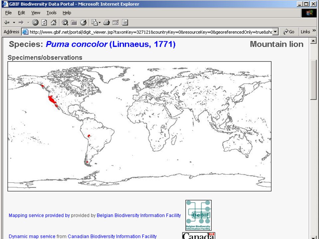This screenshot has width=319, height=239.
Task: Click the Windows flag throbber icon
Action: click(309, 13)
